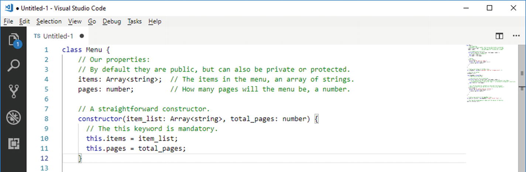The image size is (526, 172).
Task: Open the Extensions view icon
Action: 13,143
